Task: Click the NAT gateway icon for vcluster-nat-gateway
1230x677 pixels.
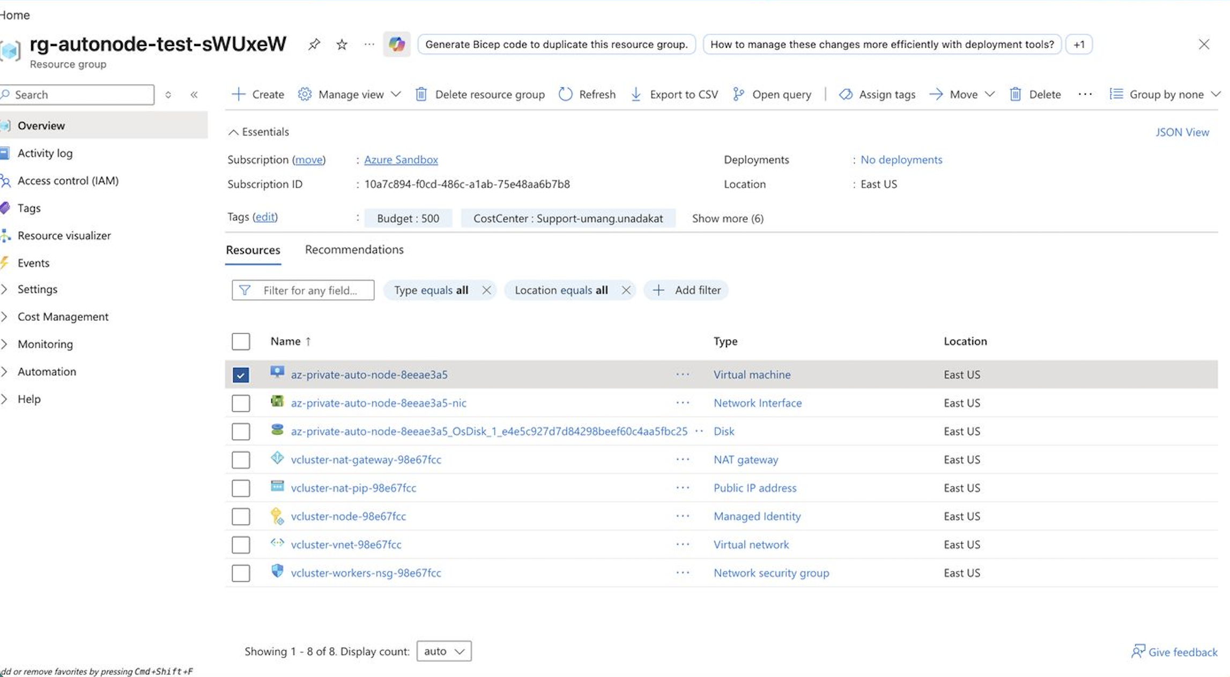Action: pyautogui.click(x=277, y=457)
